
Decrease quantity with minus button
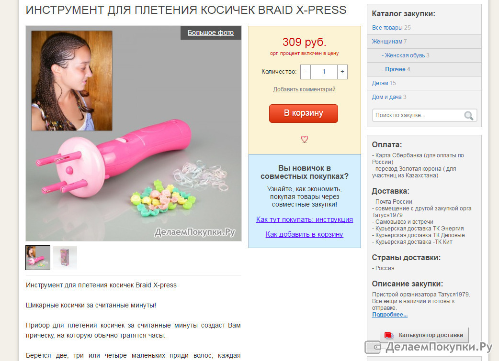[306, 72]
